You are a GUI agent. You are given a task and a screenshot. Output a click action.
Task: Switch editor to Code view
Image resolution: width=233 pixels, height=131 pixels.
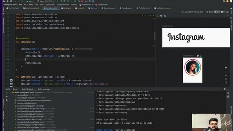click(x=210, y=12)
